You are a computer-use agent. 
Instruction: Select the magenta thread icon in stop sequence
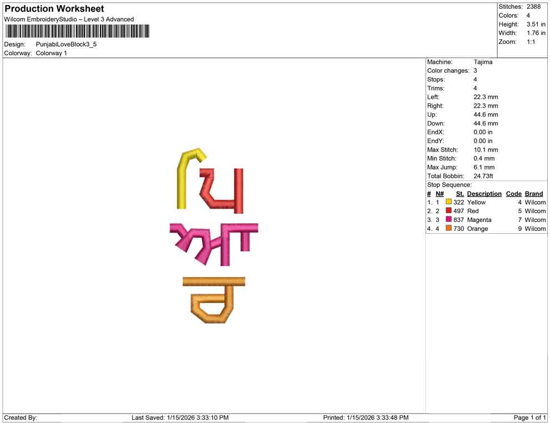click(448, 220)
